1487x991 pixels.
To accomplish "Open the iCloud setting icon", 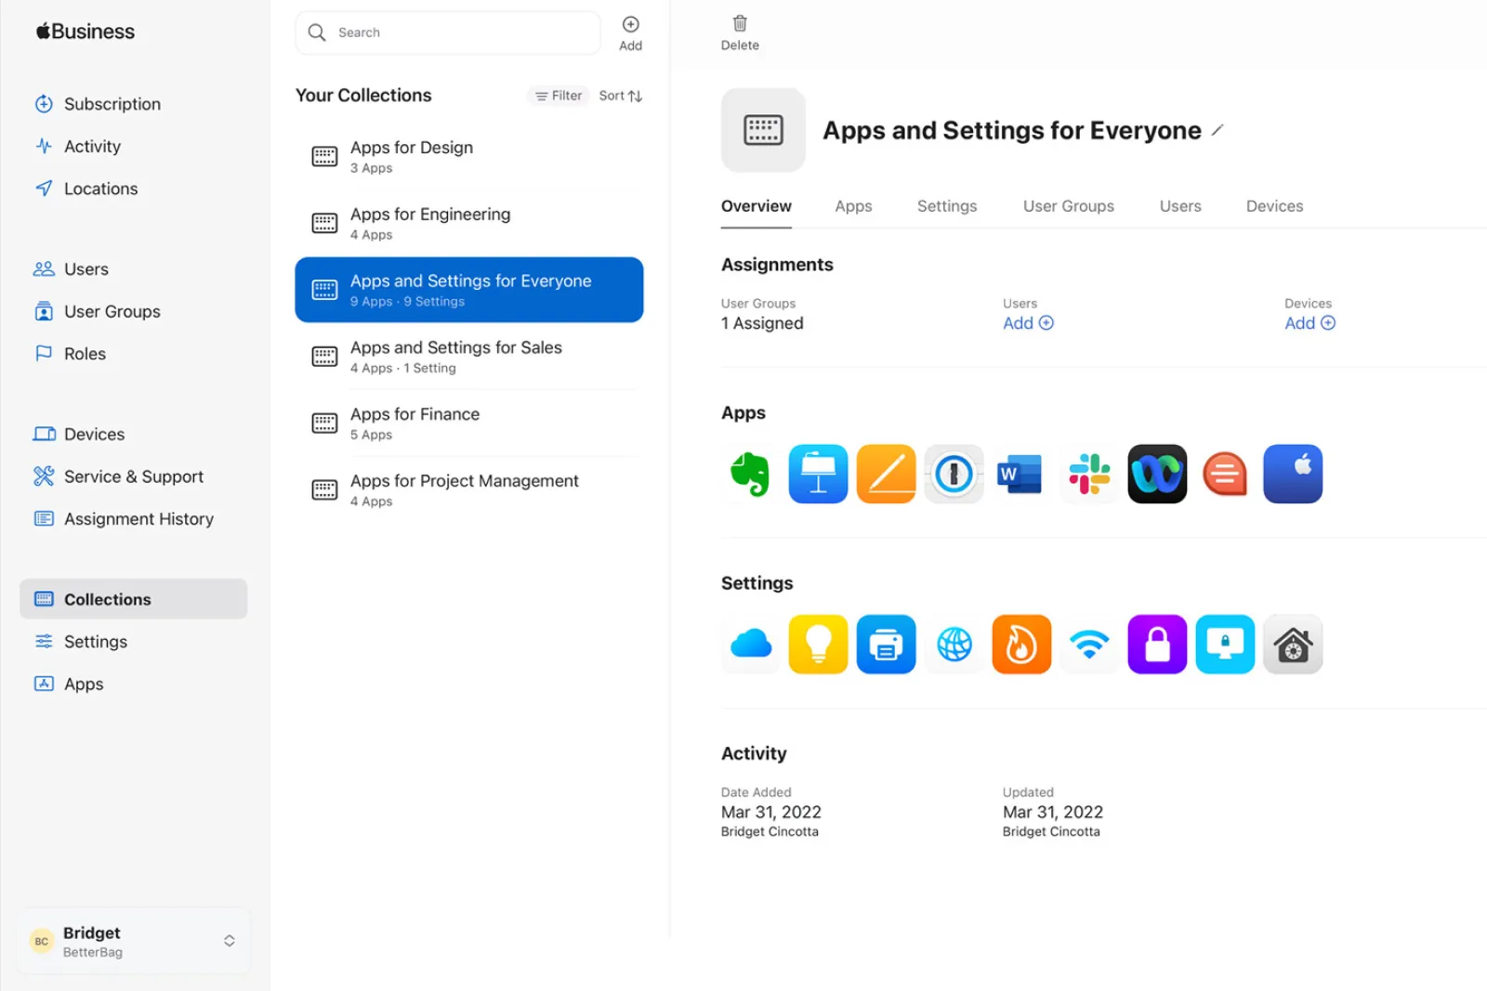I will click(750, 644).
